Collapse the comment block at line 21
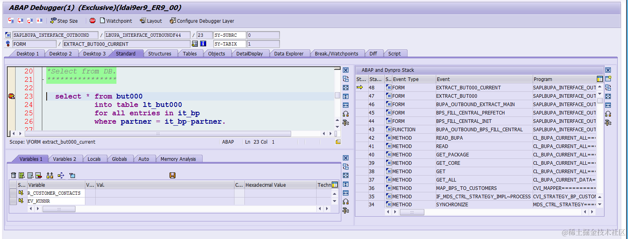The width and height of the screenshot is (628, 239). pos(43,79)
